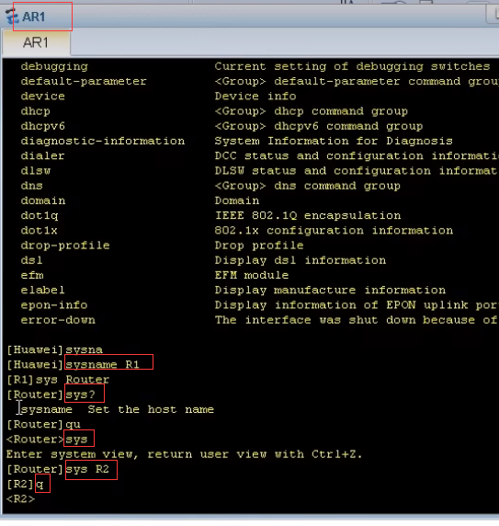
Task: Click the 'debugging' keyword in terminal output
Action: pos(54,66)
